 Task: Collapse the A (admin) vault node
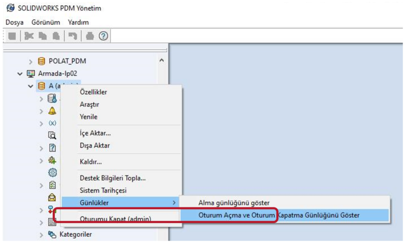[31, 86]
